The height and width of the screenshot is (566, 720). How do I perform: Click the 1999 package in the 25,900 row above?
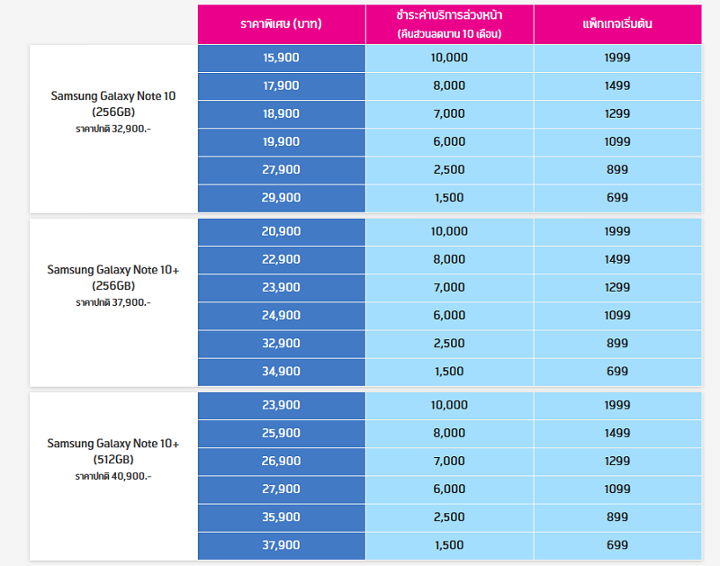617,405
